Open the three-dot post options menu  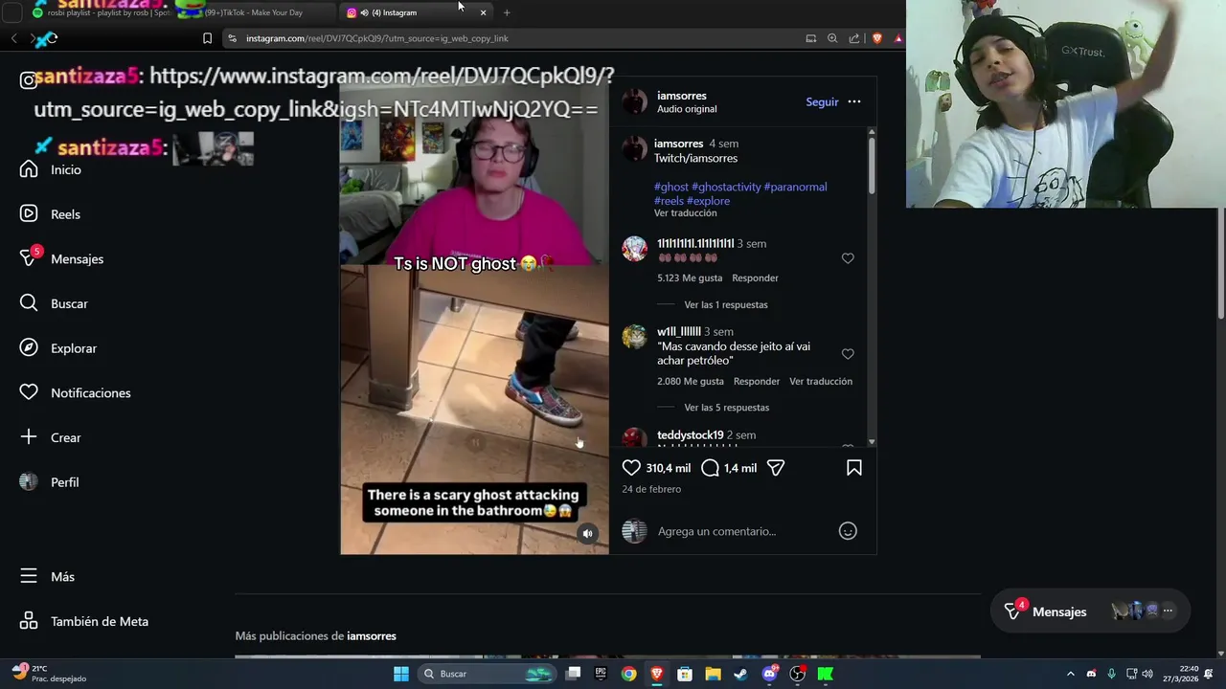pyautogui.click(x=854, y=101)
